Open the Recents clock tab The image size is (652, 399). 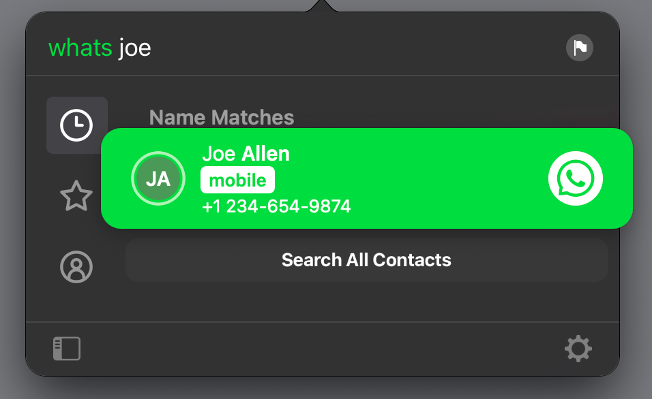[x=77, y=125]
